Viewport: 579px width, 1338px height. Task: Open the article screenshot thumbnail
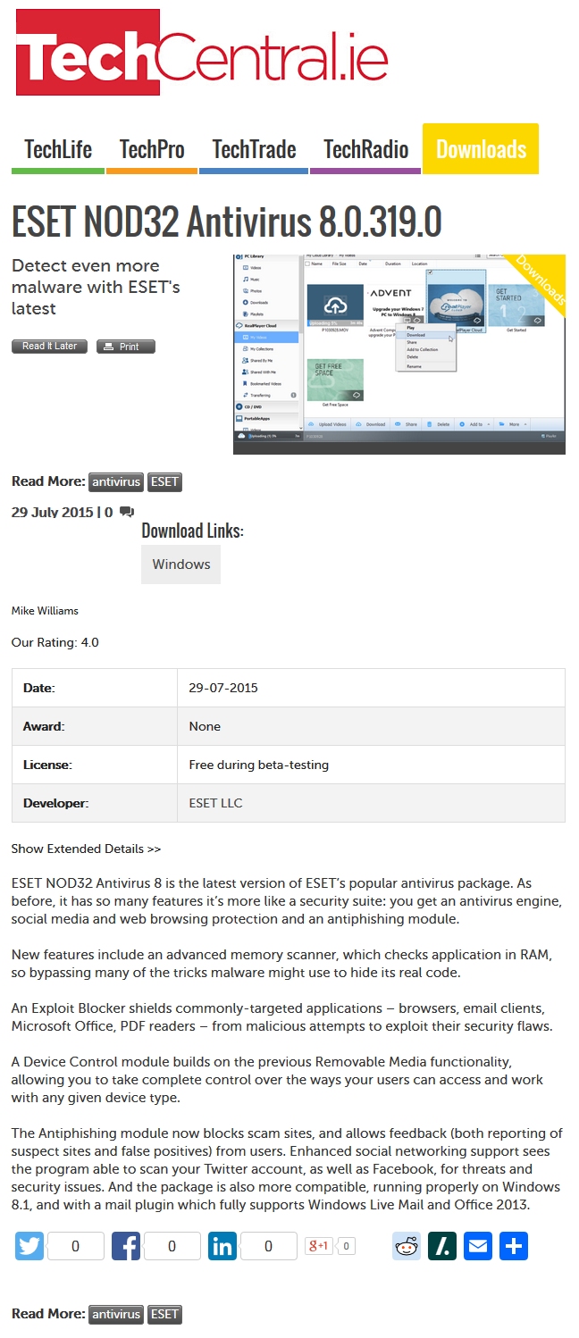coord(399,355)
